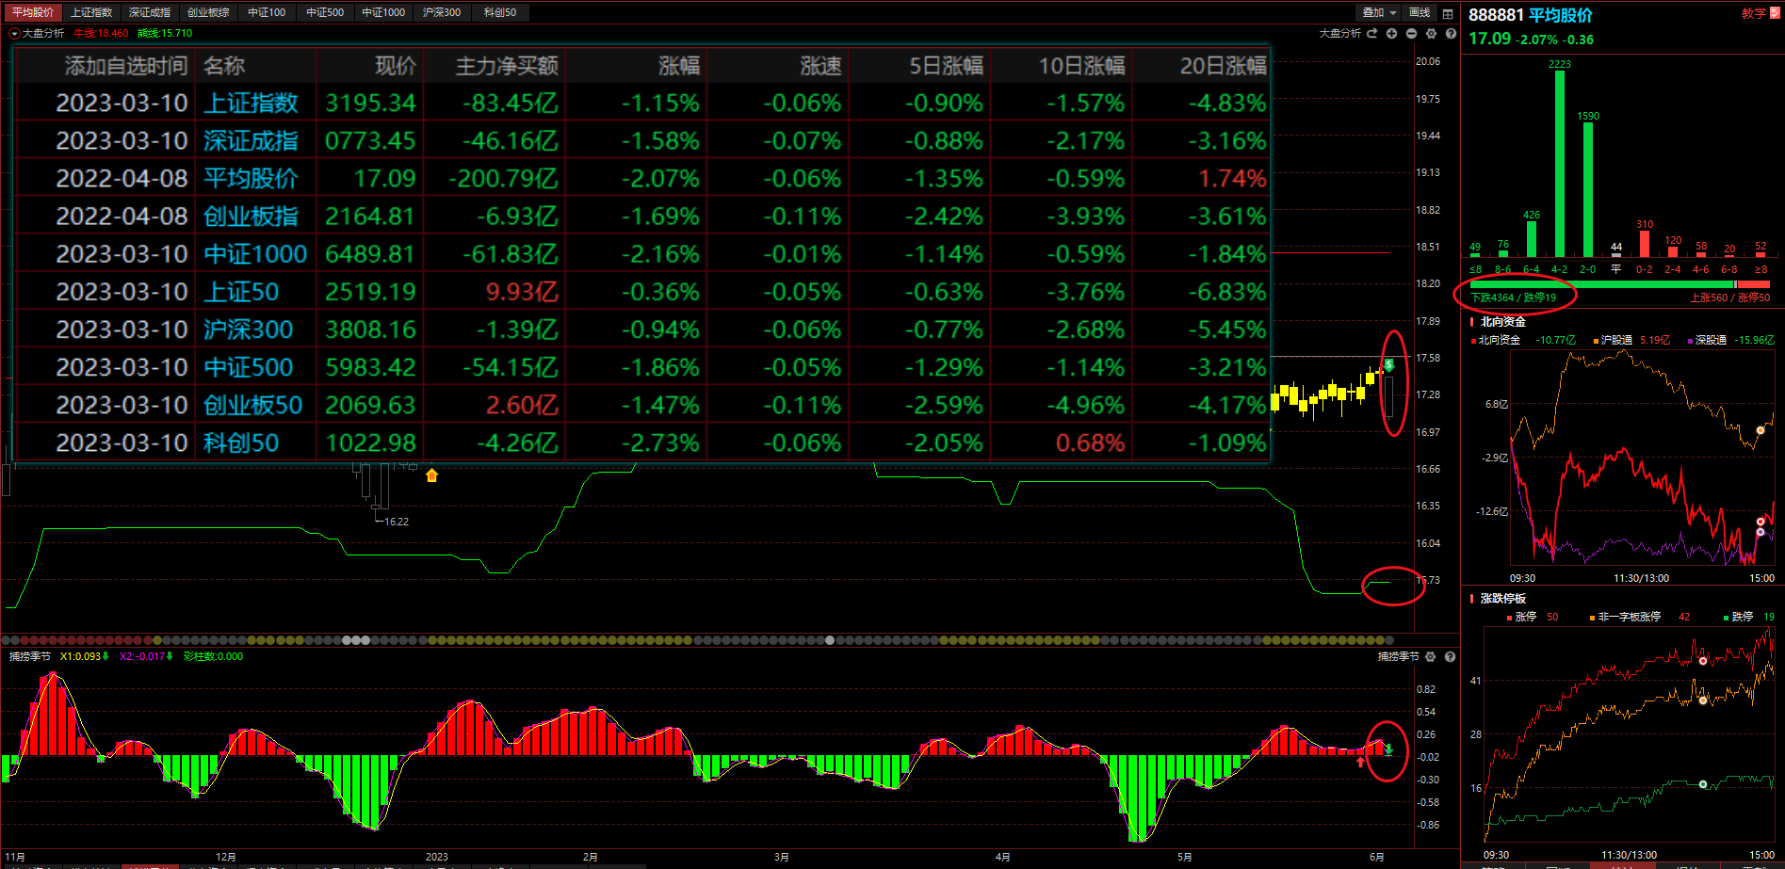Click the red 310 distribution bar

pyautogui.click(x=1645, y=244)
